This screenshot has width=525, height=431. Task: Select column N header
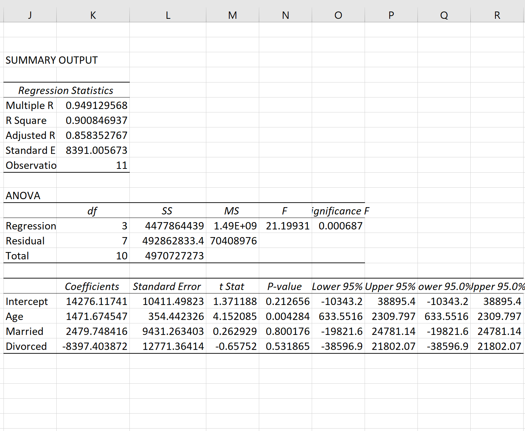point(285,15)
